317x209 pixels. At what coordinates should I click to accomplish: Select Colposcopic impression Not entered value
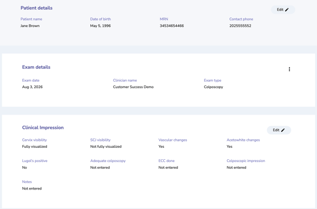click(x=236, y=168)
